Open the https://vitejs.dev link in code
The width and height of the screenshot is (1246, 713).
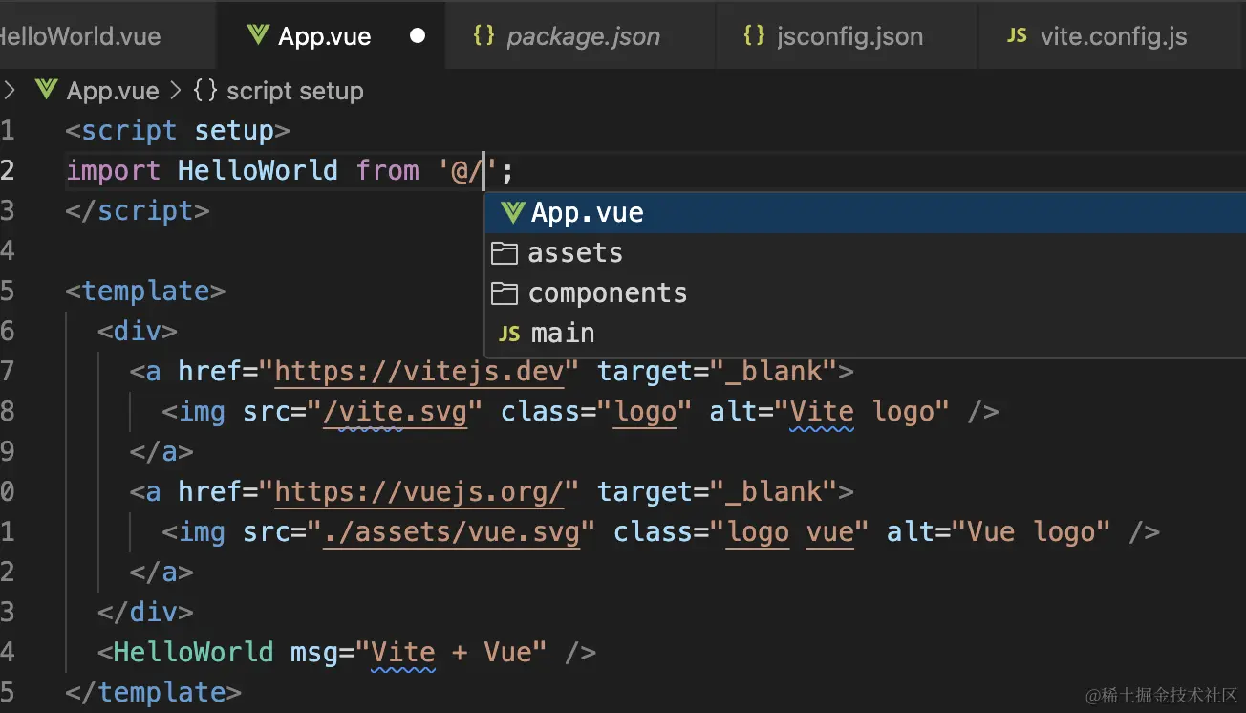tap(419, 371)
